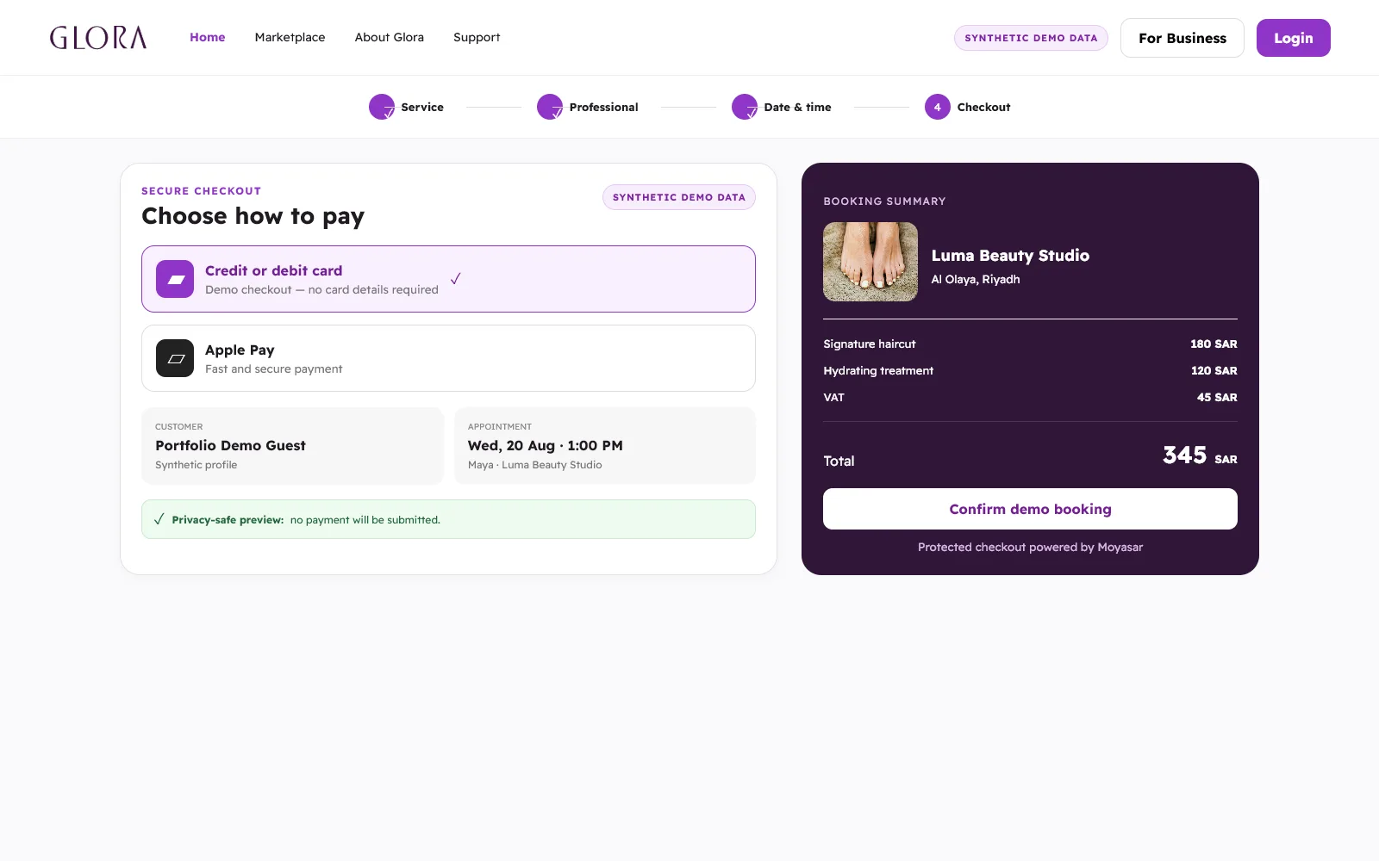This screenshot has height=861, width=1379.
Task: Open the Home nav item
Action: (208, 37)
